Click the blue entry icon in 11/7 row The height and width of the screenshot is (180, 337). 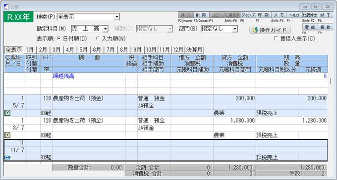tap(7, 158)
